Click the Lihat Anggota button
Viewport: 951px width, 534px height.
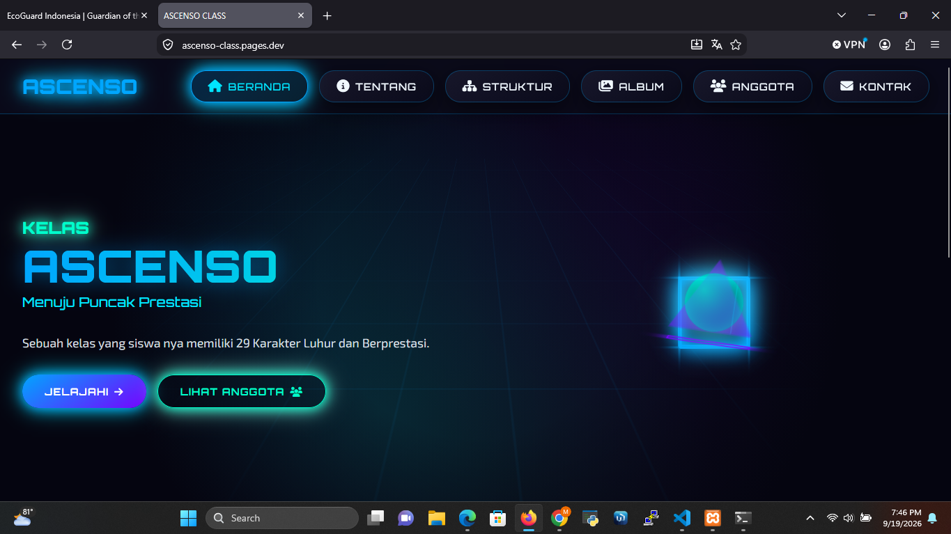[x=242, y=391]
